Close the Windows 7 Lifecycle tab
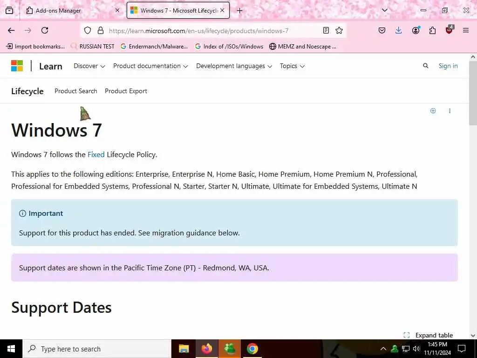Screen dimensions: 477x358 [222, 10]
